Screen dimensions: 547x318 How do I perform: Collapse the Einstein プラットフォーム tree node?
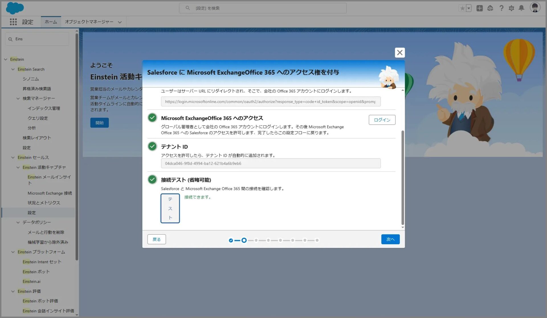pos(13,252)
